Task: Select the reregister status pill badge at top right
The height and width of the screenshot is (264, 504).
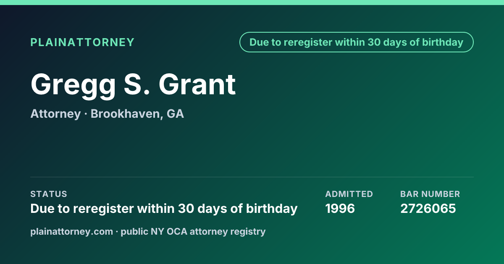Action: [x=357, y=42]
